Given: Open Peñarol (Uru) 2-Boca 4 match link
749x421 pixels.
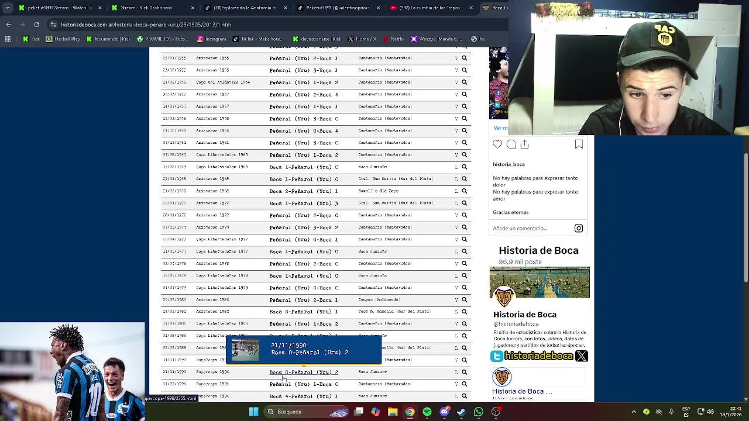Looking at the screenshot, I should point(304,94).
